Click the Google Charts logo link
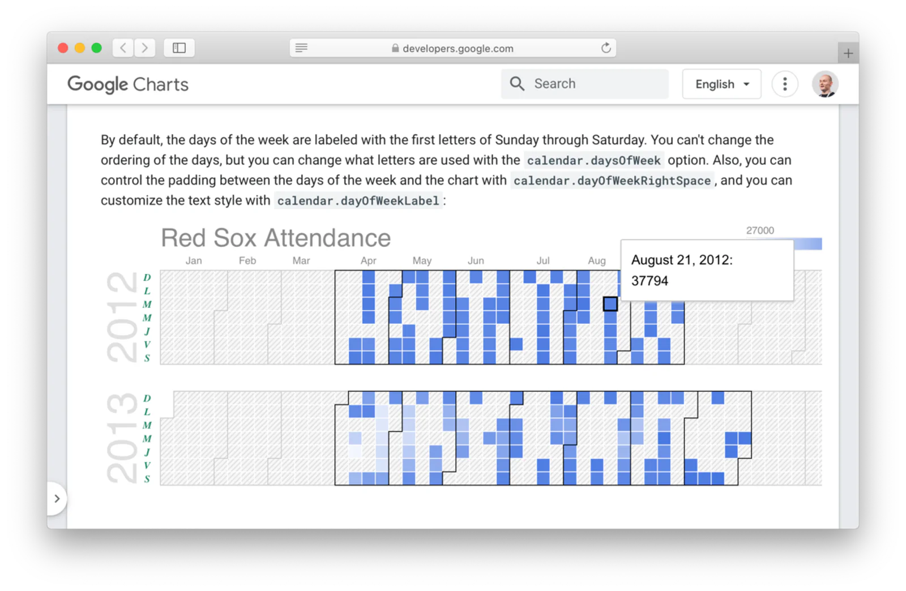Screen dimensions: 906x591 coord(128,84)
